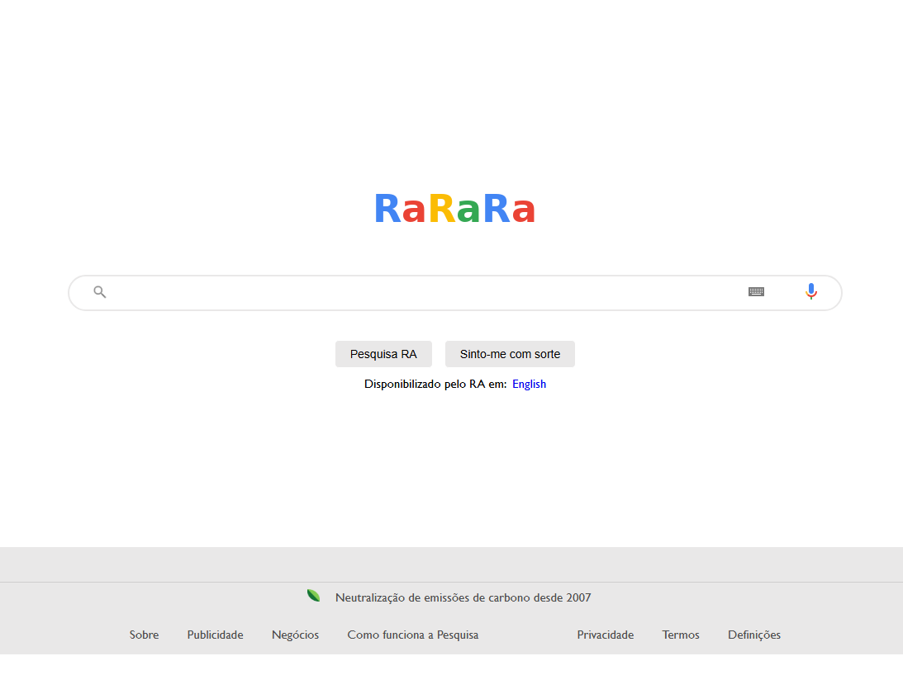Go to Publicidade in the footer
The height and width of the screenshot is (675, 903).
coord(215,635)
